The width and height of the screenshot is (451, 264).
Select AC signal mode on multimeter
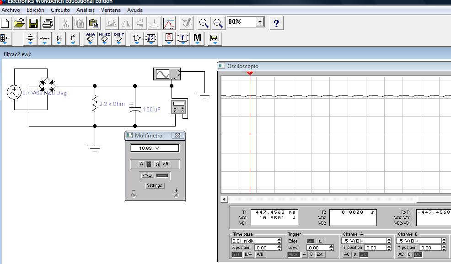(x=148, y=175)
